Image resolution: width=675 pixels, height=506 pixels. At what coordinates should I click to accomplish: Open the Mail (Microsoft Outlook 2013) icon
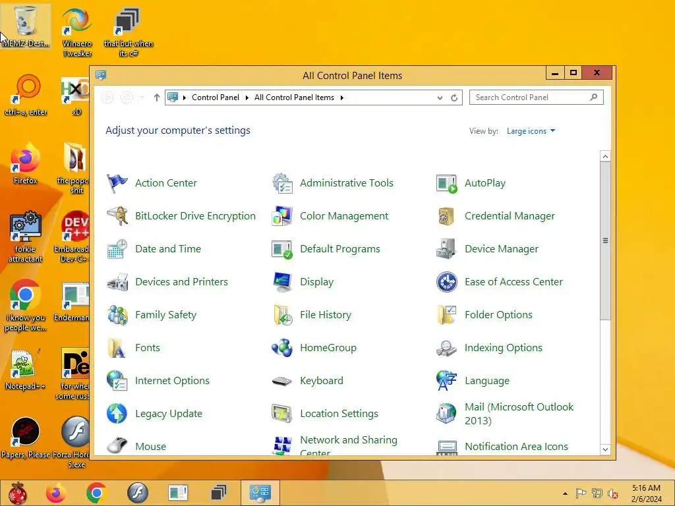447,414
